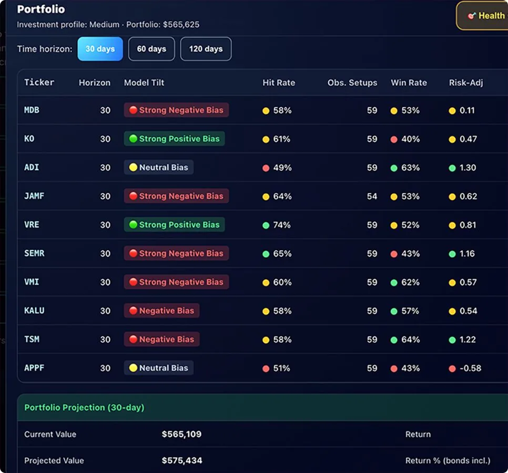Click KO's 40% win rate
508x473 pixels.
coord(411,139)
